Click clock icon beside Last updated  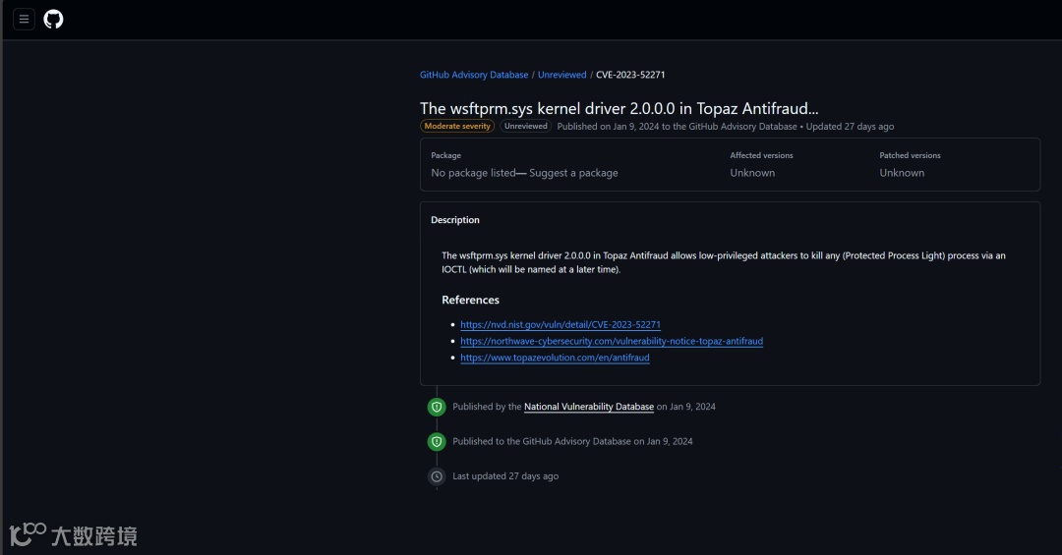point(437,476)
